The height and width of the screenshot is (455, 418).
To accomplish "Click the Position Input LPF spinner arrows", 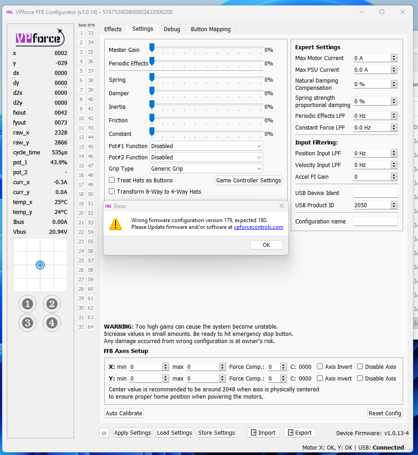I will point(394,153).
